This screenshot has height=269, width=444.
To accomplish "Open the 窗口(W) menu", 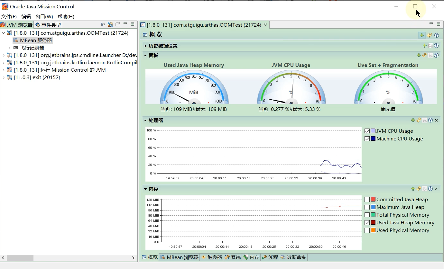I will click(x=44, y=16).
